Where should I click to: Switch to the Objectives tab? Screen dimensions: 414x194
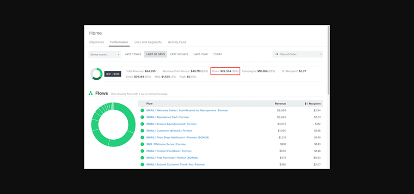tap(96, 42)
